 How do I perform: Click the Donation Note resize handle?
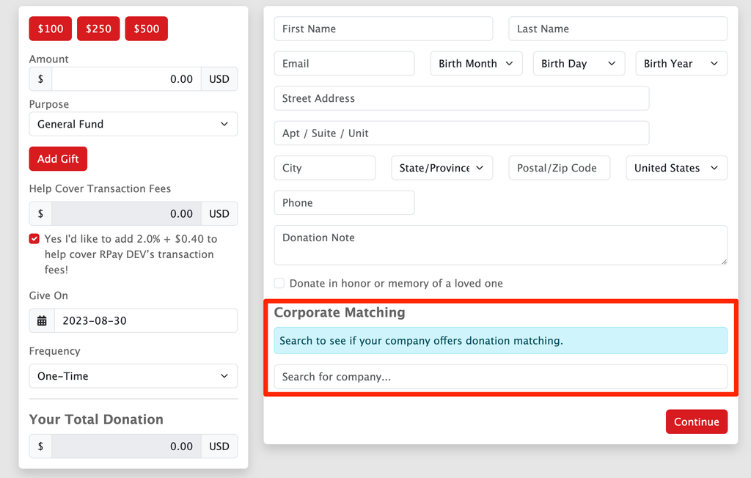coord(724,261)
